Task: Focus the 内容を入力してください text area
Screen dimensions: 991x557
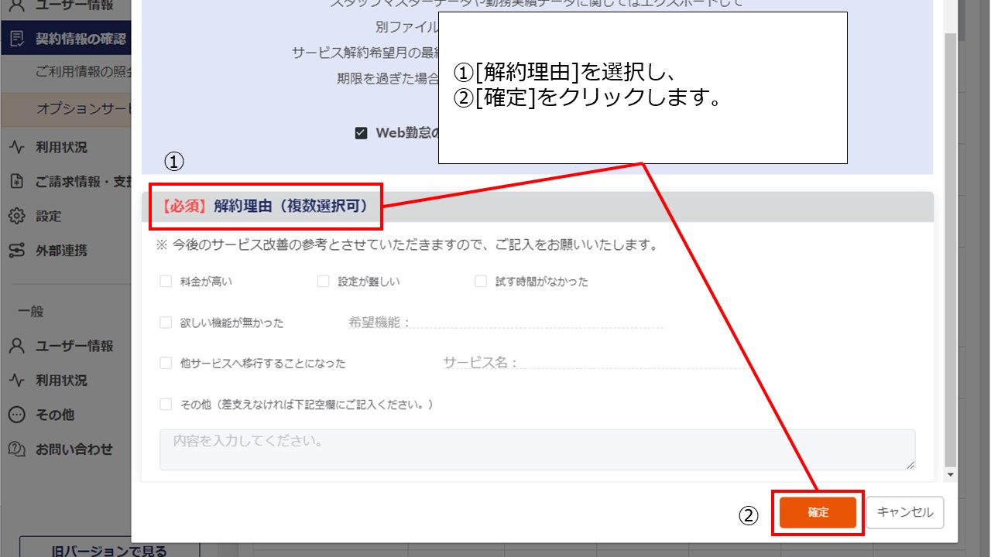Action: pyautogui.click(x=537, y=449)
